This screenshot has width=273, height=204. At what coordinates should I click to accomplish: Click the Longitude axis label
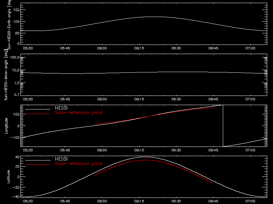(6, 126)
